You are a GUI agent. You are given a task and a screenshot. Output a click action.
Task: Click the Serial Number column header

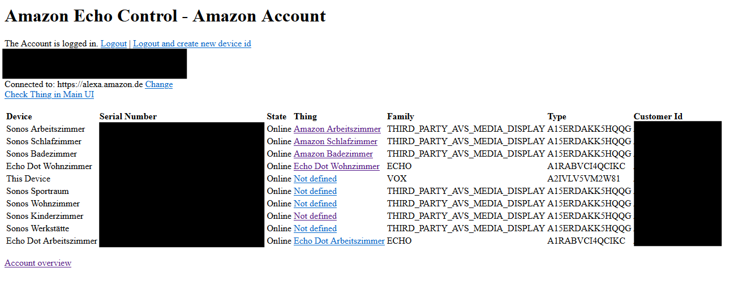coord(128,116)
